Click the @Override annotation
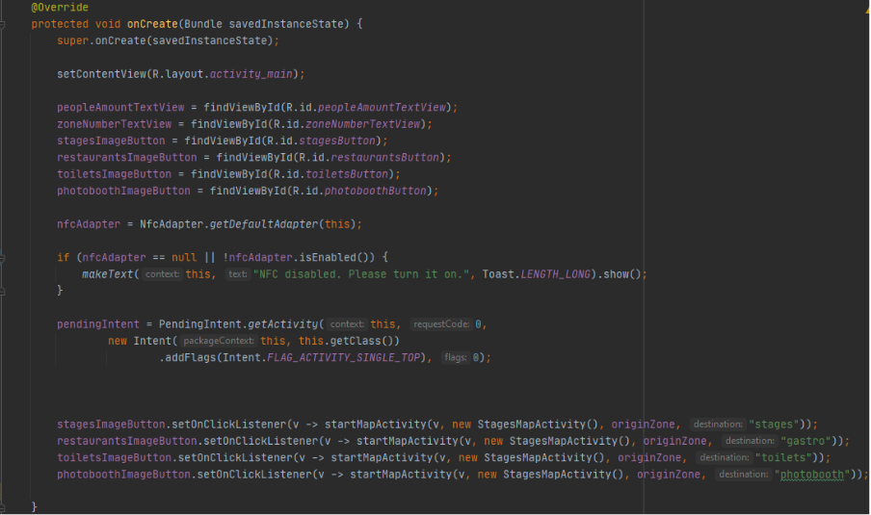Viewport: 871px width, 515px height. point(59,7)
